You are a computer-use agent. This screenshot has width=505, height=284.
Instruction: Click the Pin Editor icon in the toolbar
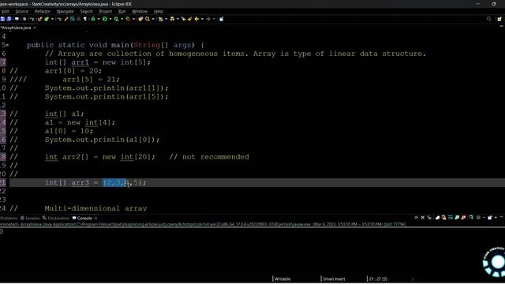221,19
